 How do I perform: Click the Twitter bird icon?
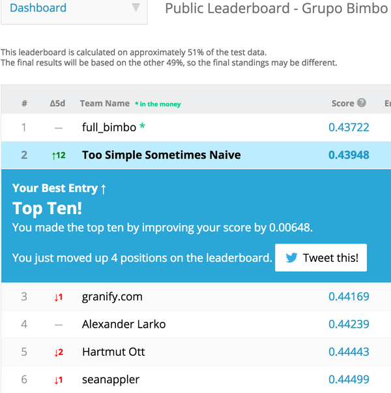(291, 258)
